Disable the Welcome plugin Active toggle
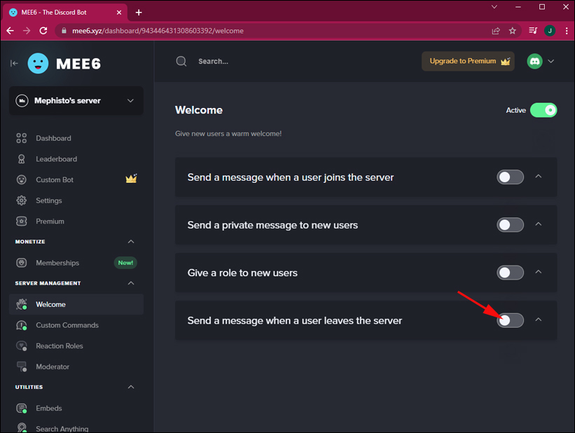The image size is (575, 433). point(543,110)
